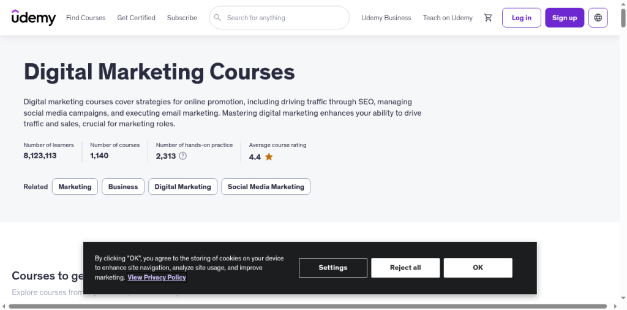Viewport: 627px width, 310px height.
Task: Open the Get Certified menu
Action: (136, 18)
